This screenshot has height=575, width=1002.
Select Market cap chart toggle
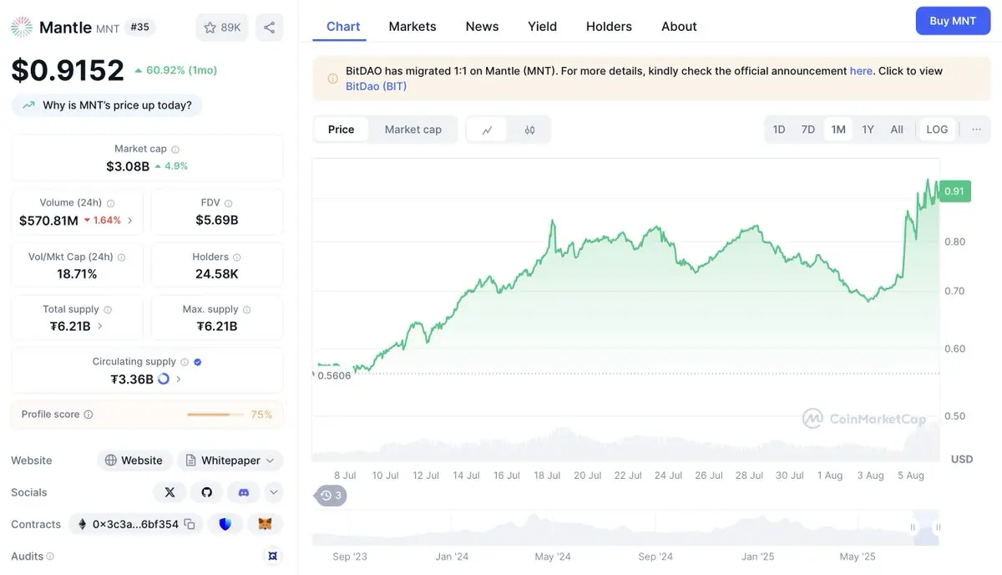412,130
